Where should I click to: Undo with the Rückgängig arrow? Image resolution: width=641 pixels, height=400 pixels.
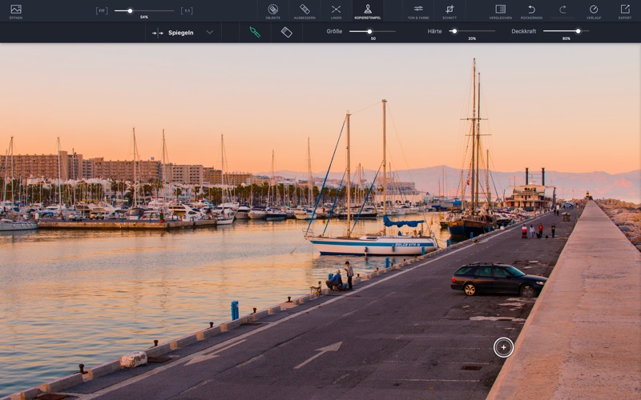(x=531, y=11)
